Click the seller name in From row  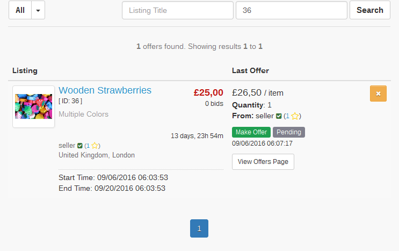click(x=265, y=116)
